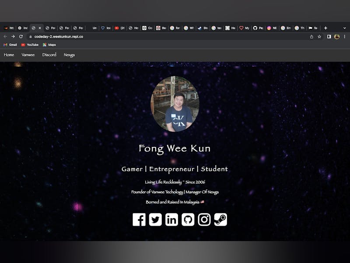Screen dimensions: 350x263
Task: Switch to the 'Ha' tab
Action: coord(231,28)
